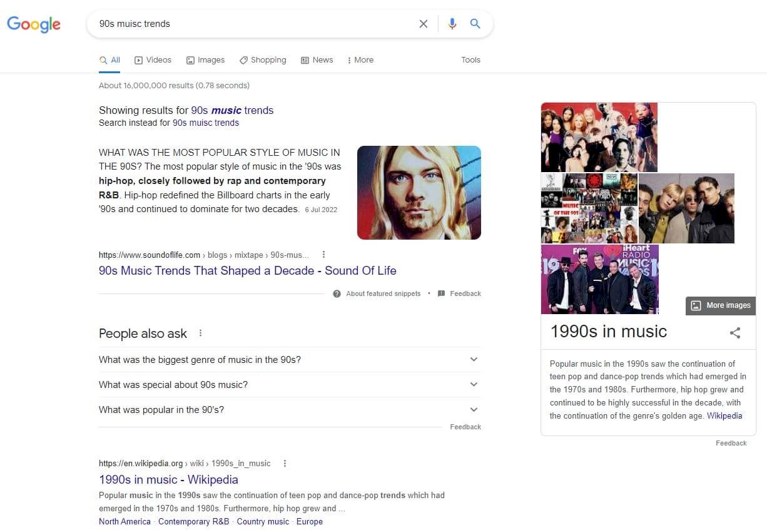This screenshot has height=530, width=767.
Task: Open options for the en.wikipedia.org result
Action: (x=285, y=464)
